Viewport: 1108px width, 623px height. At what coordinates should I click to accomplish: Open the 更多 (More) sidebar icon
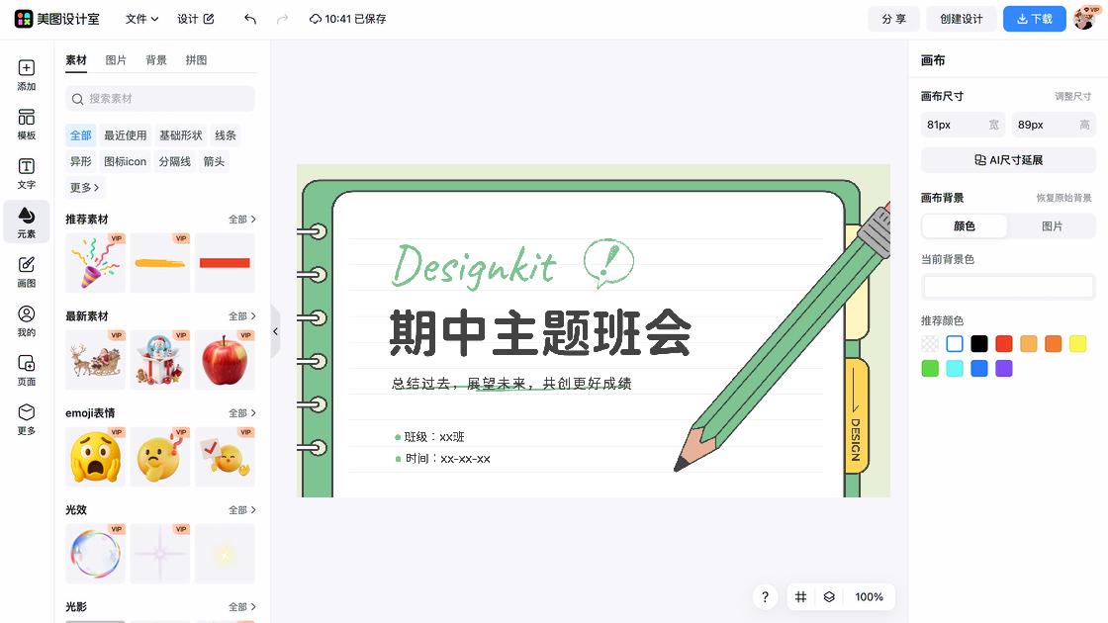26,419
